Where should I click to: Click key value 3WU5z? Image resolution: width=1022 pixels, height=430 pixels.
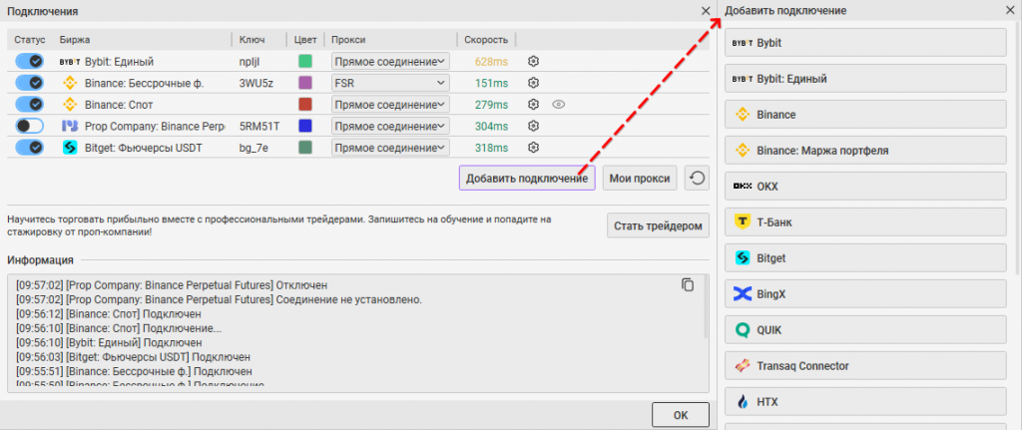(x=255, y=83)
